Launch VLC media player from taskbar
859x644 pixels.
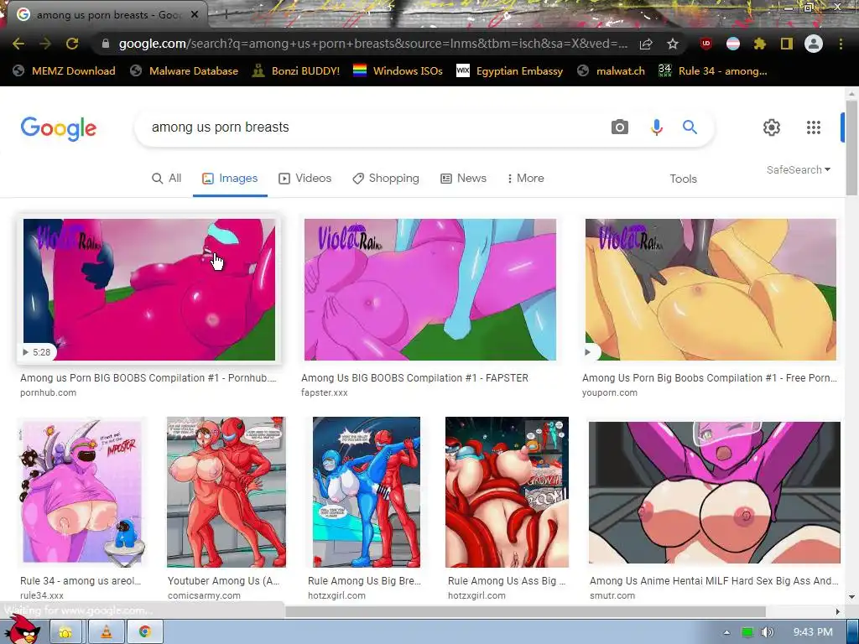[106, 632]
